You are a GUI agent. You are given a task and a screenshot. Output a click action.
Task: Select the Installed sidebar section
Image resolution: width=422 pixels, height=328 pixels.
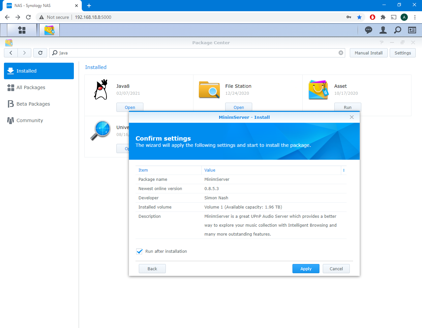(39, 71)
